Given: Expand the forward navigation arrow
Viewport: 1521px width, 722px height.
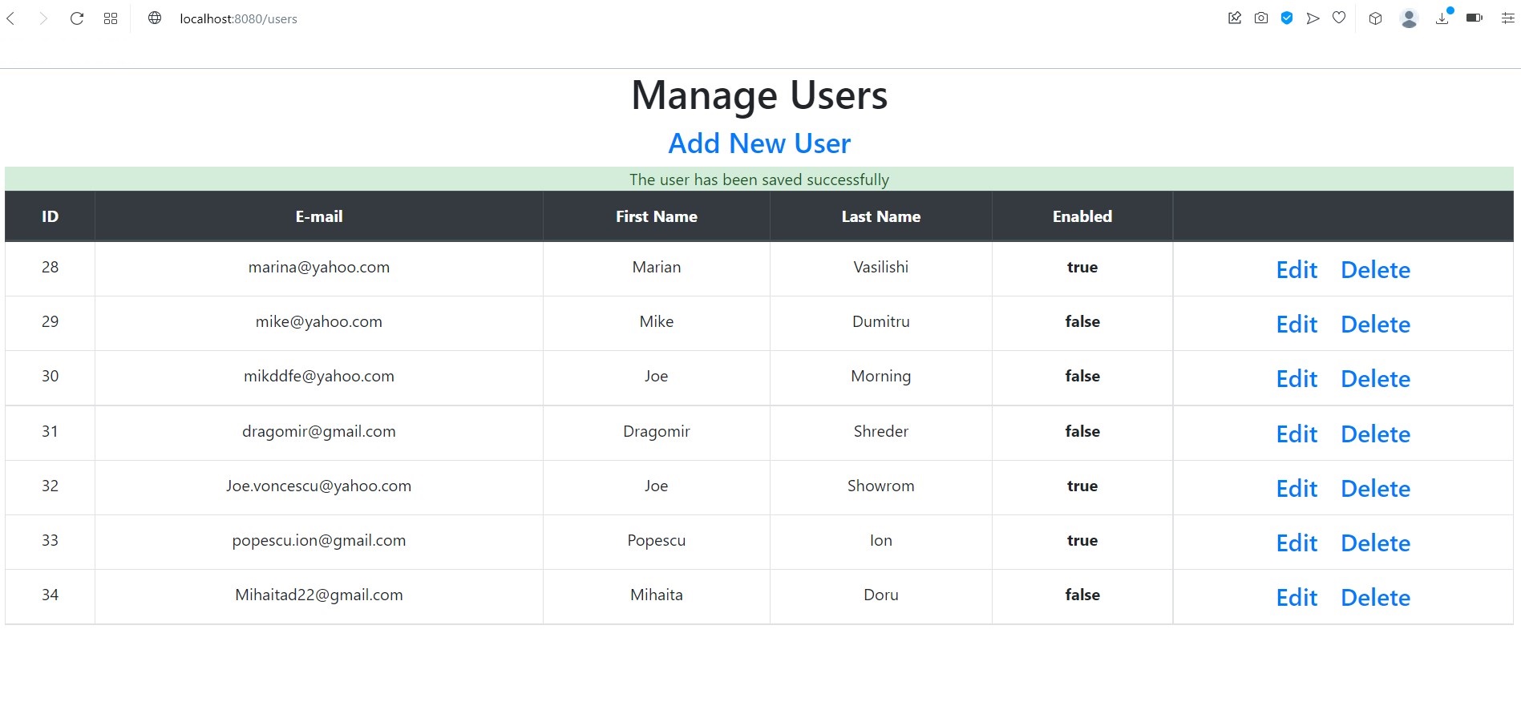Looking at the screenshot, I should point(44,18).
